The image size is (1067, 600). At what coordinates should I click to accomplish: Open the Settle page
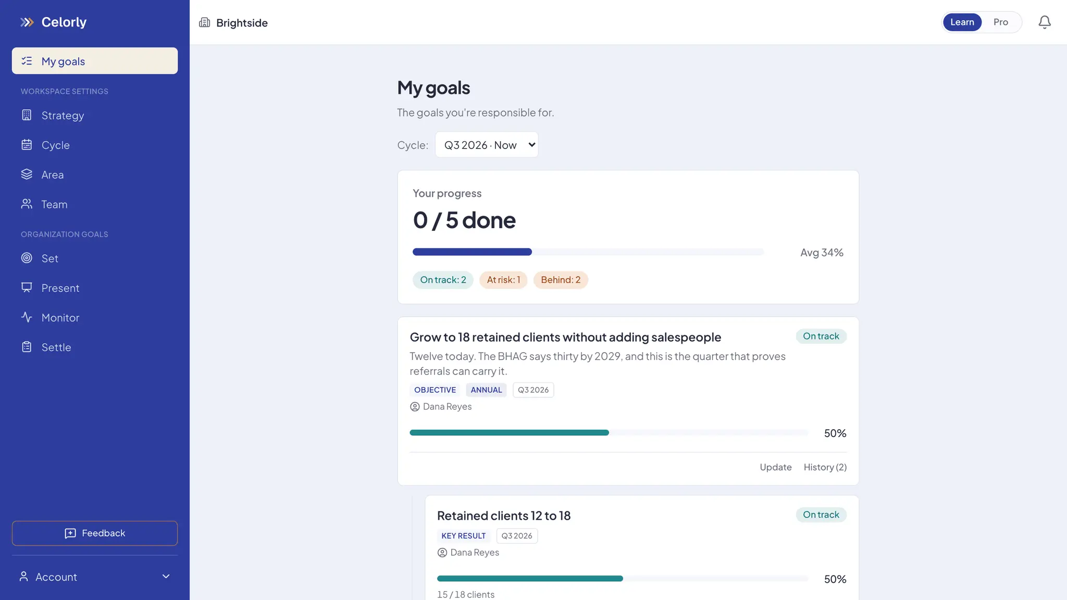95,347
